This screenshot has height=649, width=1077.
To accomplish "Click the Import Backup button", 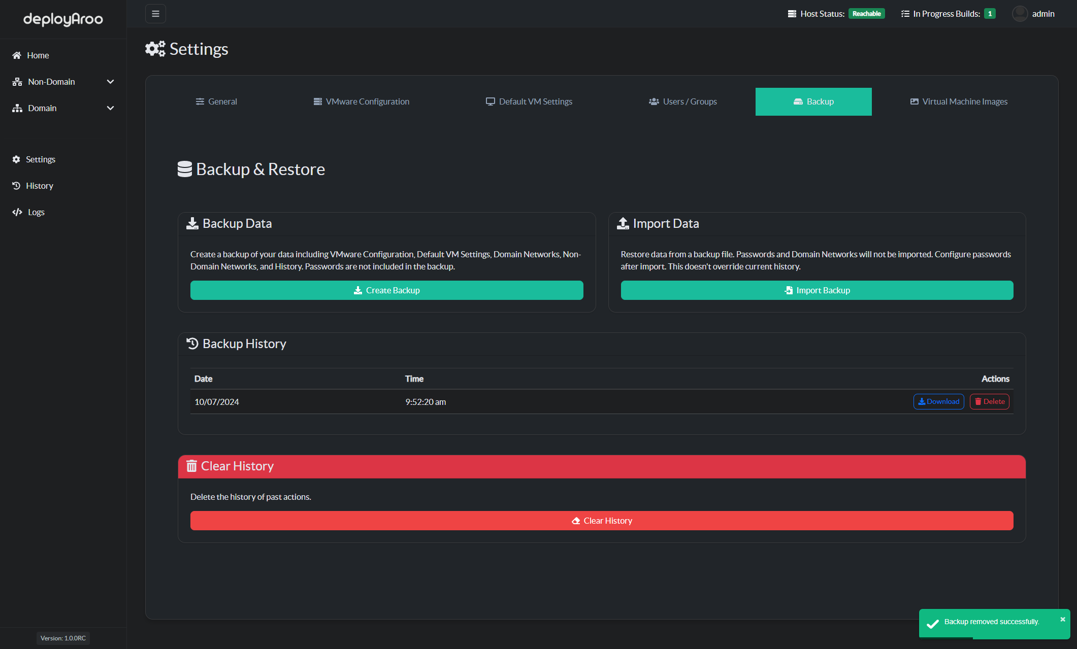I will 817,290.
